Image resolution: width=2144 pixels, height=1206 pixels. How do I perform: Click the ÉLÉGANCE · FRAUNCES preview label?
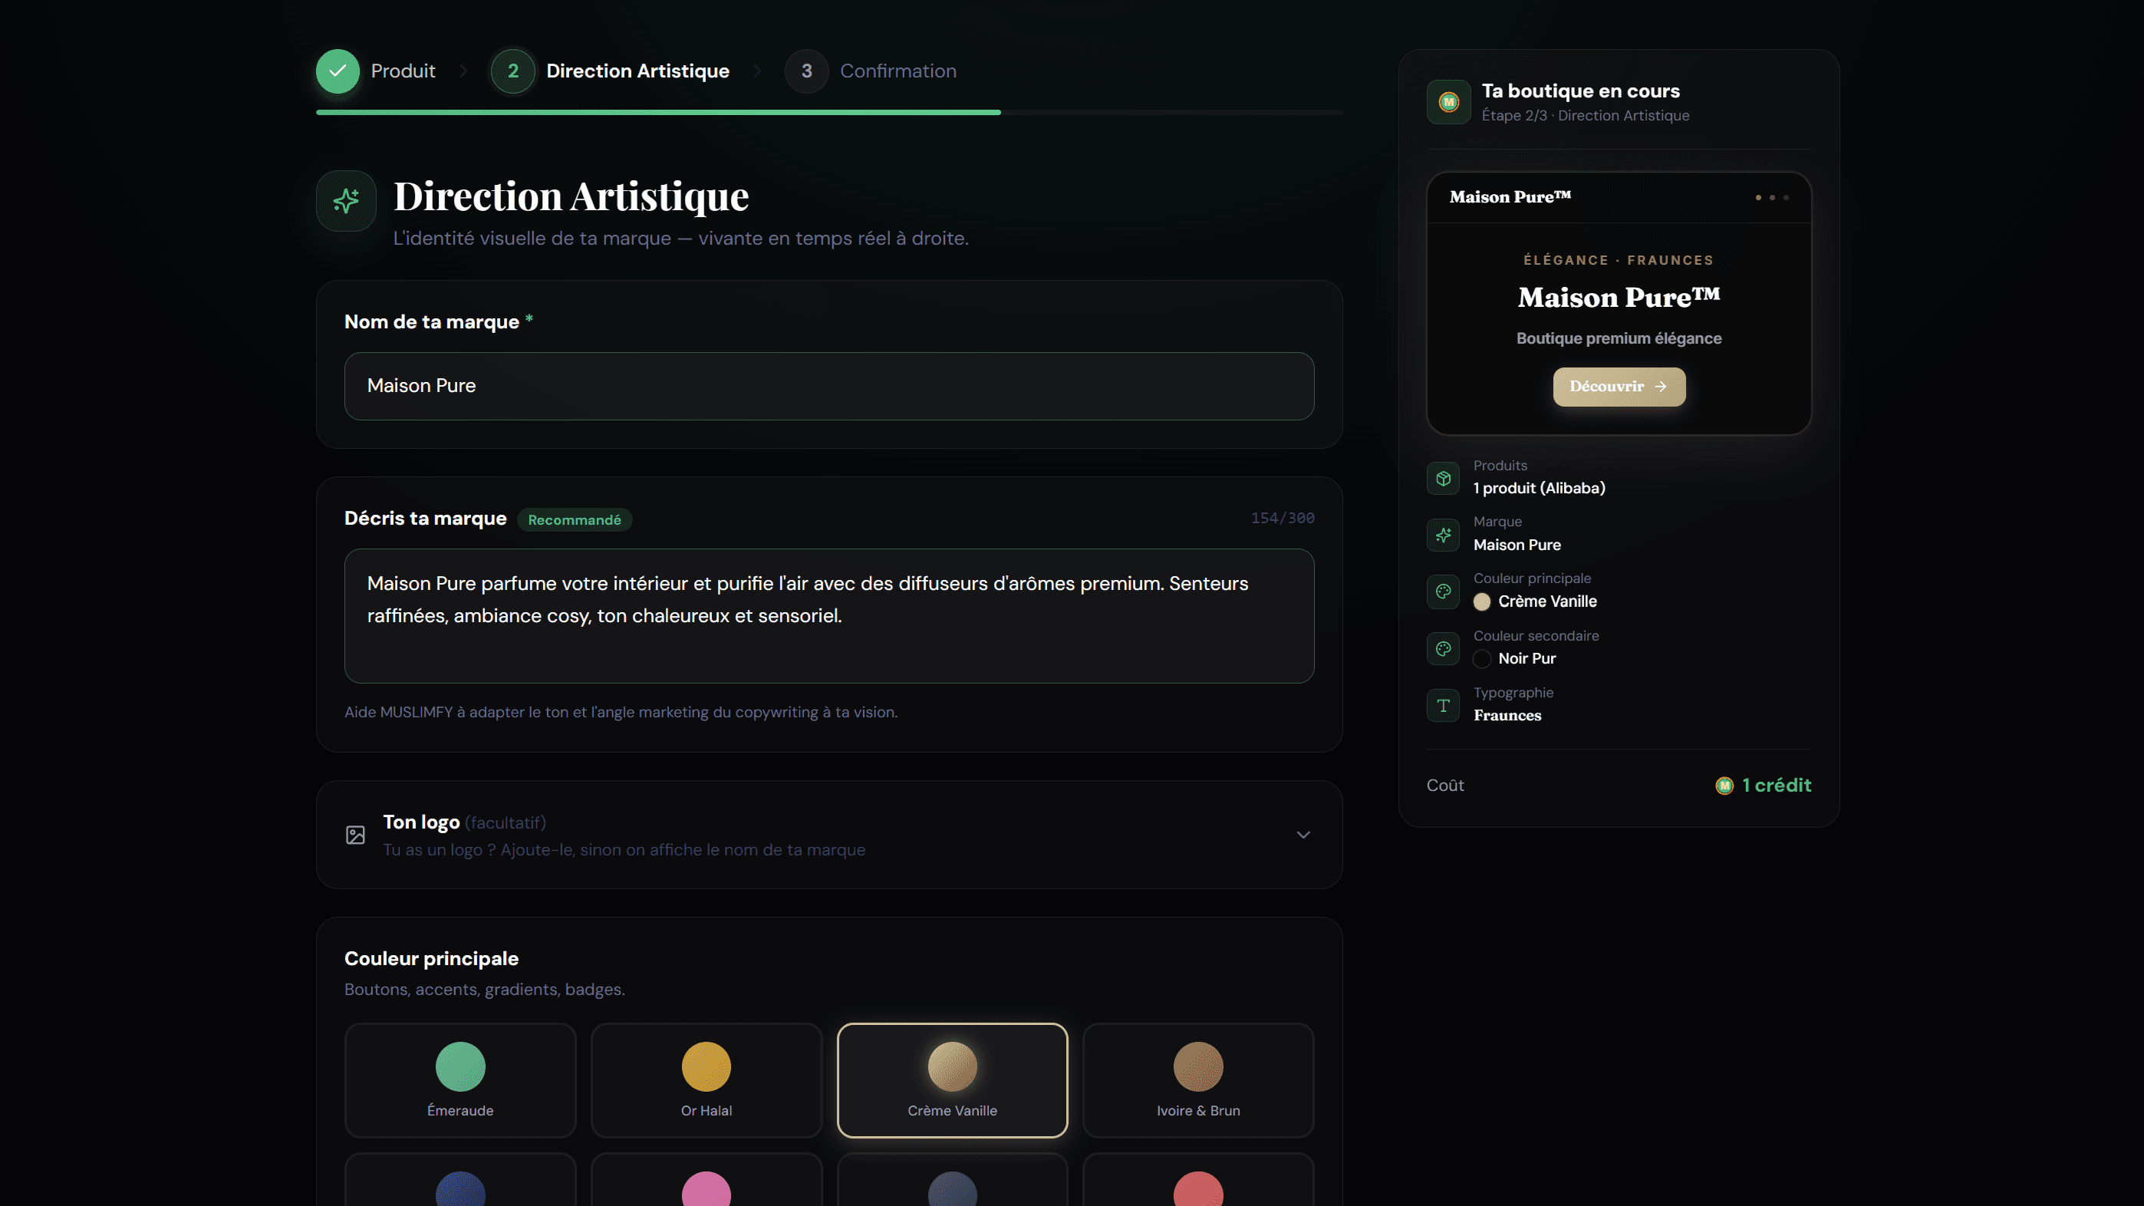click(x=1619, y=261)
